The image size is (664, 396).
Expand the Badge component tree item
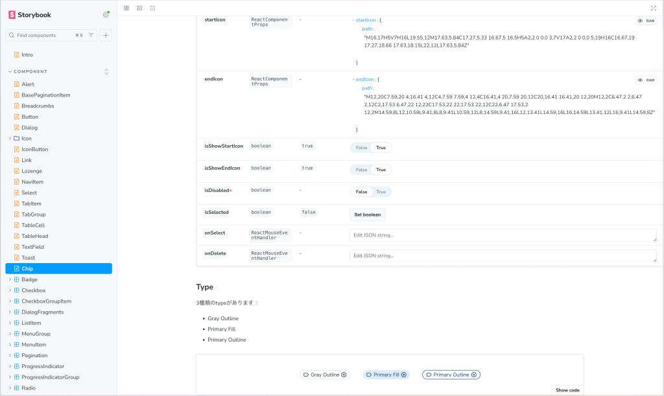pos(11,279)
